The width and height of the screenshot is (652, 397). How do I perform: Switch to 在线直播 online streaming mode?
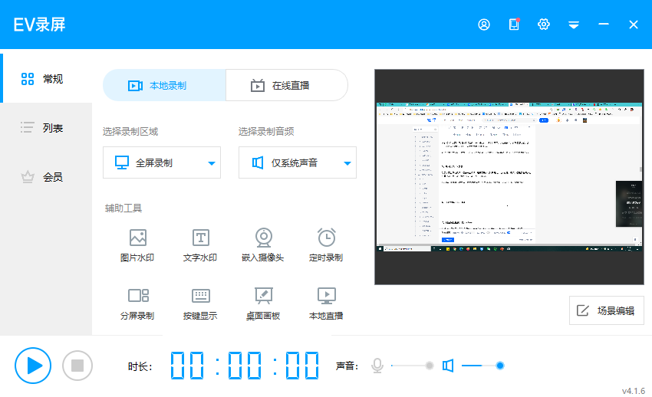(x=286, y=85)
